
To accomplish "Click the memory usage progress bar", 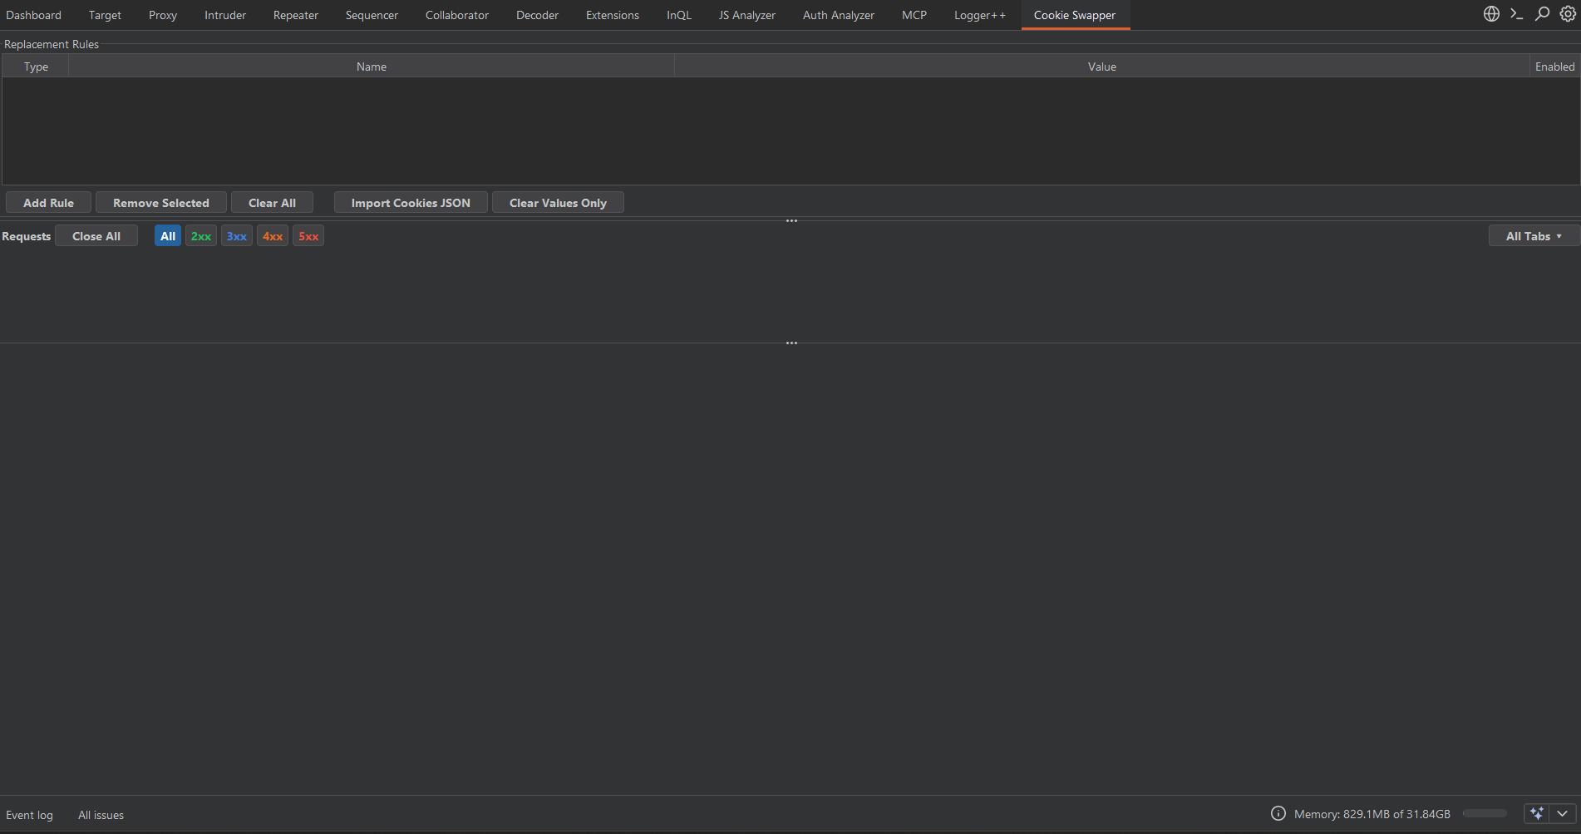I will (1485, 813).
